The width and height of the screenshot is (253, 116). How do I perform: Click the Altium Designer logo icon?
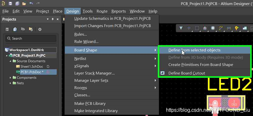3,3
